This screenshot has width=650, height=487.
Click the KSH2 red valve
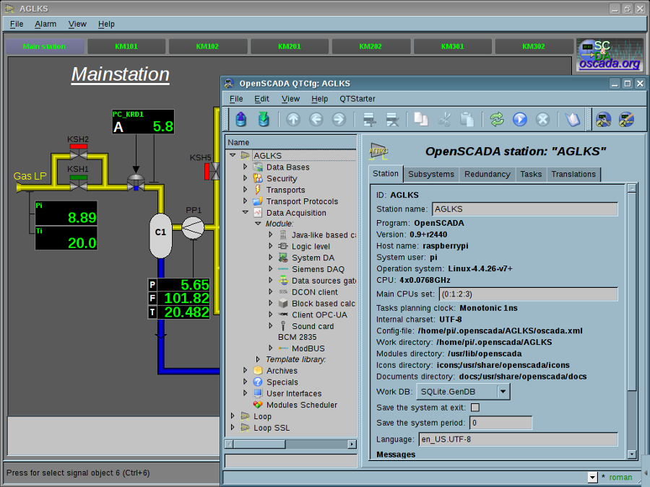click(78, 152)
